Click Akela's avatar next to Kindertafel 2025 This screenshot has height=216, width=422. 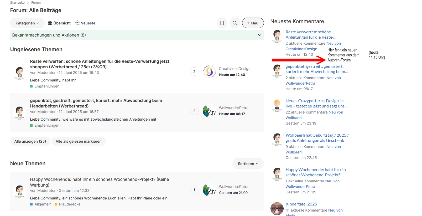tap(277, 209)
